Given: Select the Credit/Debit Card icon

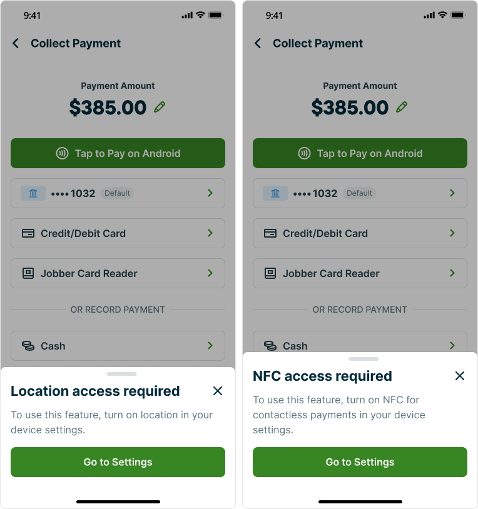Looking at the screenshot, I should (x=28, y=233).
